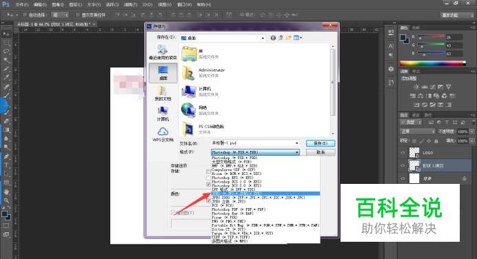
Task: Click the foreground color swatch in Color panel
Action: 403,37
